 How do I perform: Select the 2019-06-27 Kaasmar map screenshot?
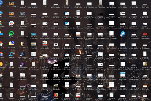34,66
